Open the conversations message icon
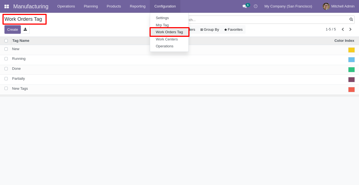The image size is (359, 185). (x=244, y=6)
